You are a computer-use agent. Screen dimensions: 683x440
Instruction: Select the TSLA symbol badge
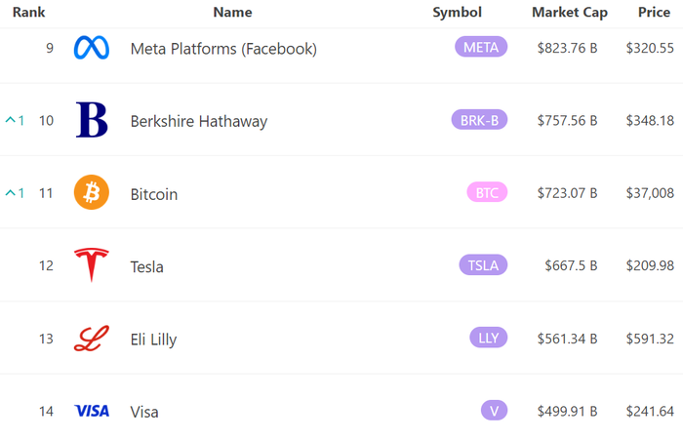pos(483,264)
